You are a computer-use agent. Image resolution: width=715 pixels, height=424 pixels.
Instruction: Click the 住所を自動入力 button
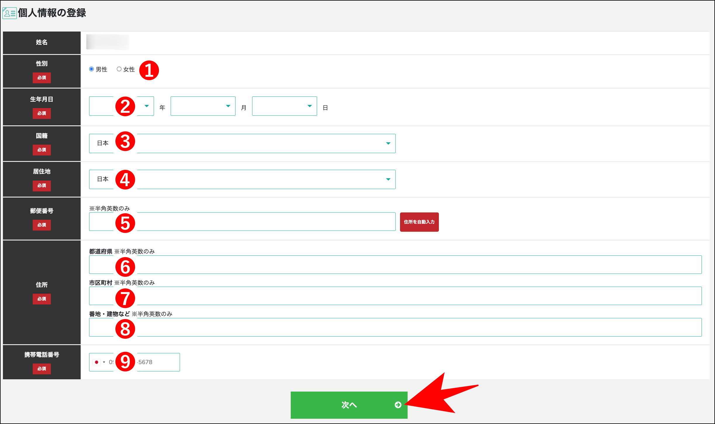(x=419, y=222)
